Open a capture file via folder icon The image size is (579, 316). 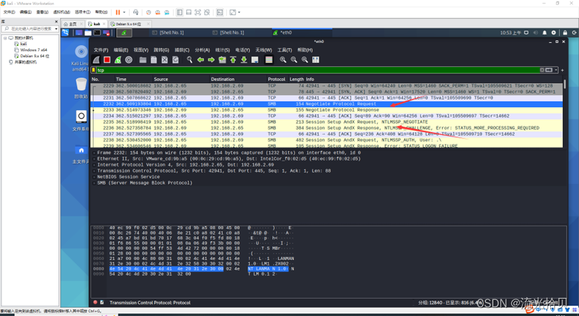point(143,60)
